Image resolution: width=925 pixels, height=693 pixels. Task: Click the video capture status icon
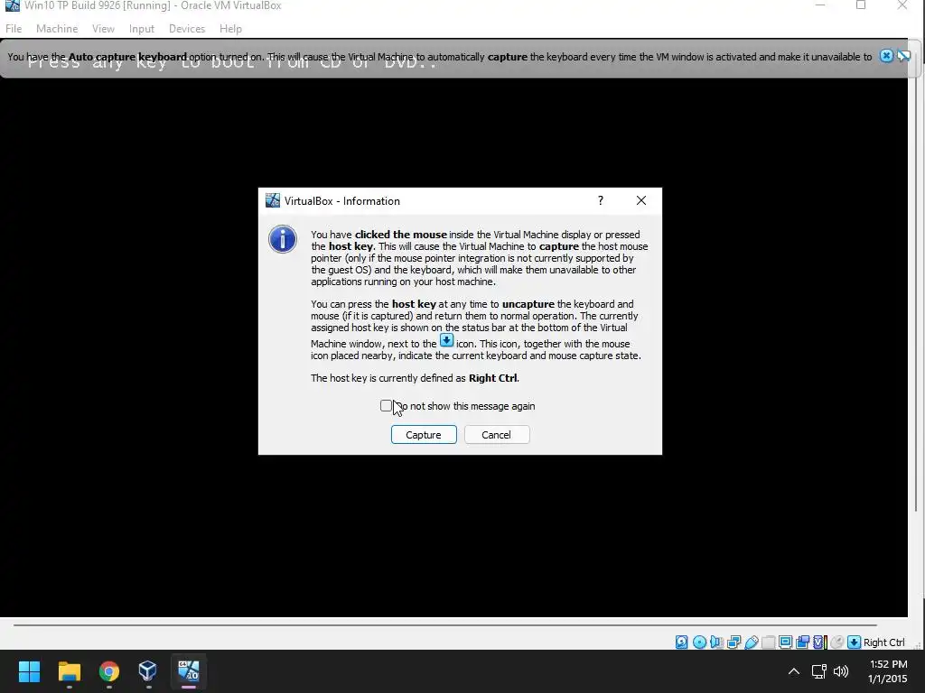pos(802,642)
